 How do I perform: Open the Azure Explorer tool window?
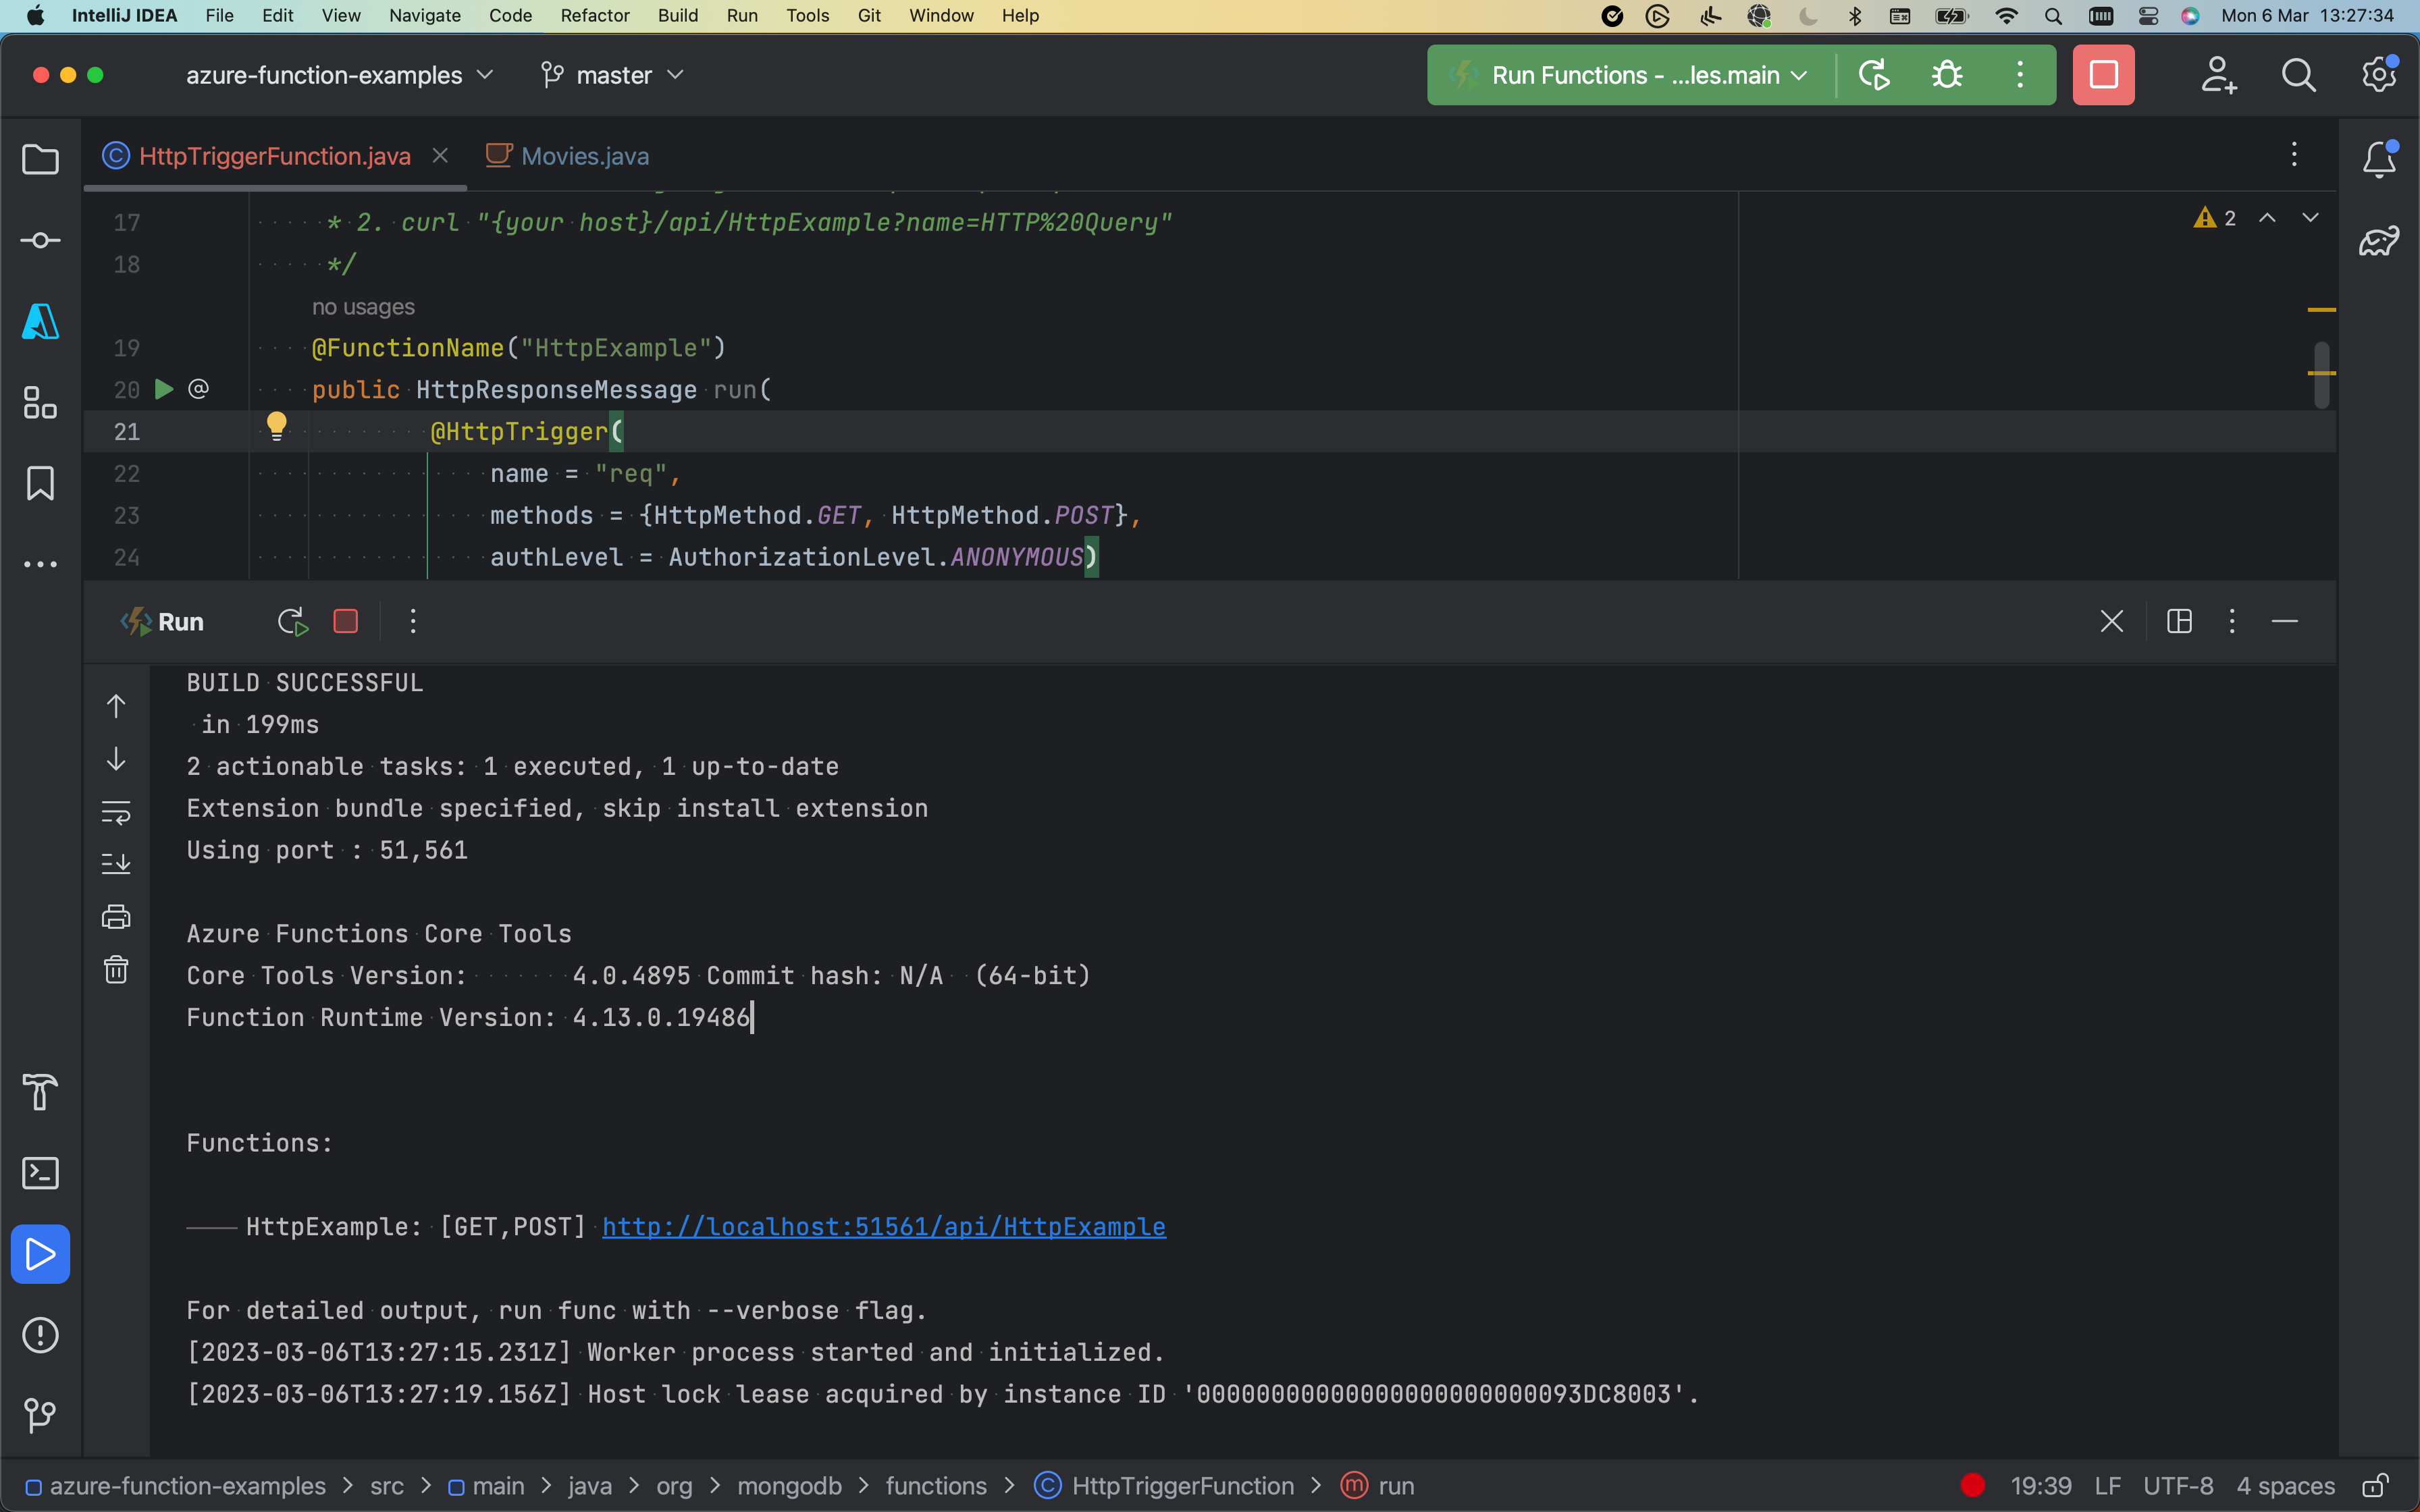click(x=40, y=322)
